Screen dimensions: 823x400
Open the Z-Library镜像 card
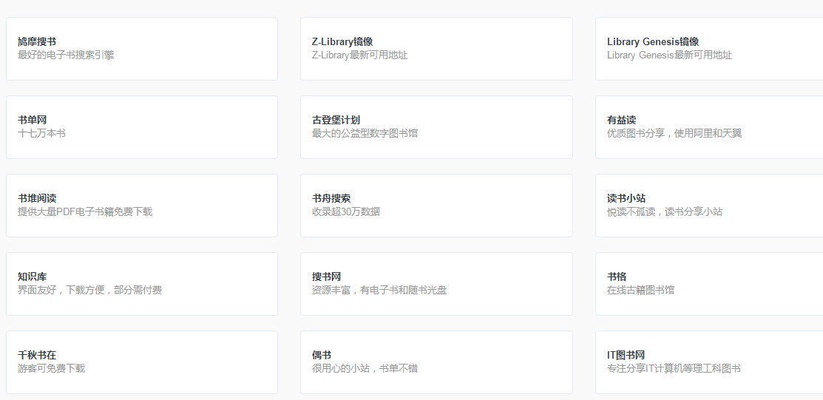coord(436,49)
